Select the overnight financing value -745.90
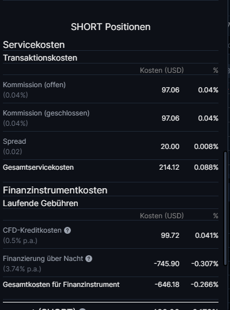This screenshot has height=310, width=230. click(x=167, y=264)
